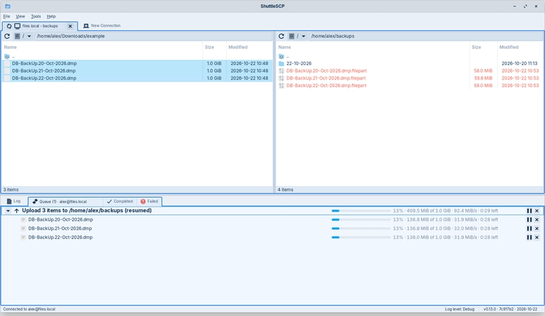Click the local pane drive root icon
545x316 pixels.
[18, 36]
